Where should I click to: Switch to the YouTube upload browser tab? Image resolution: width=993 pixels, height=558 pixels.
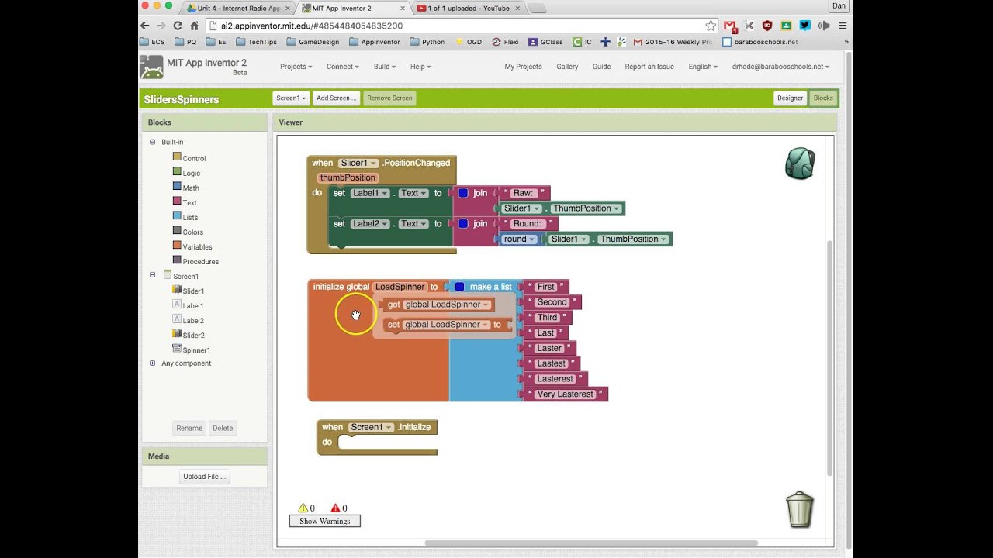469,9
